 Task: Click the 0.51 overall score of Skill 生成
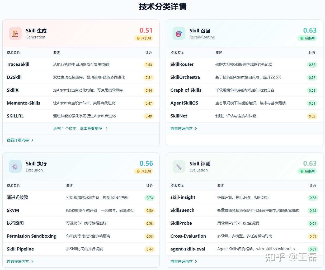click(146, 31)
